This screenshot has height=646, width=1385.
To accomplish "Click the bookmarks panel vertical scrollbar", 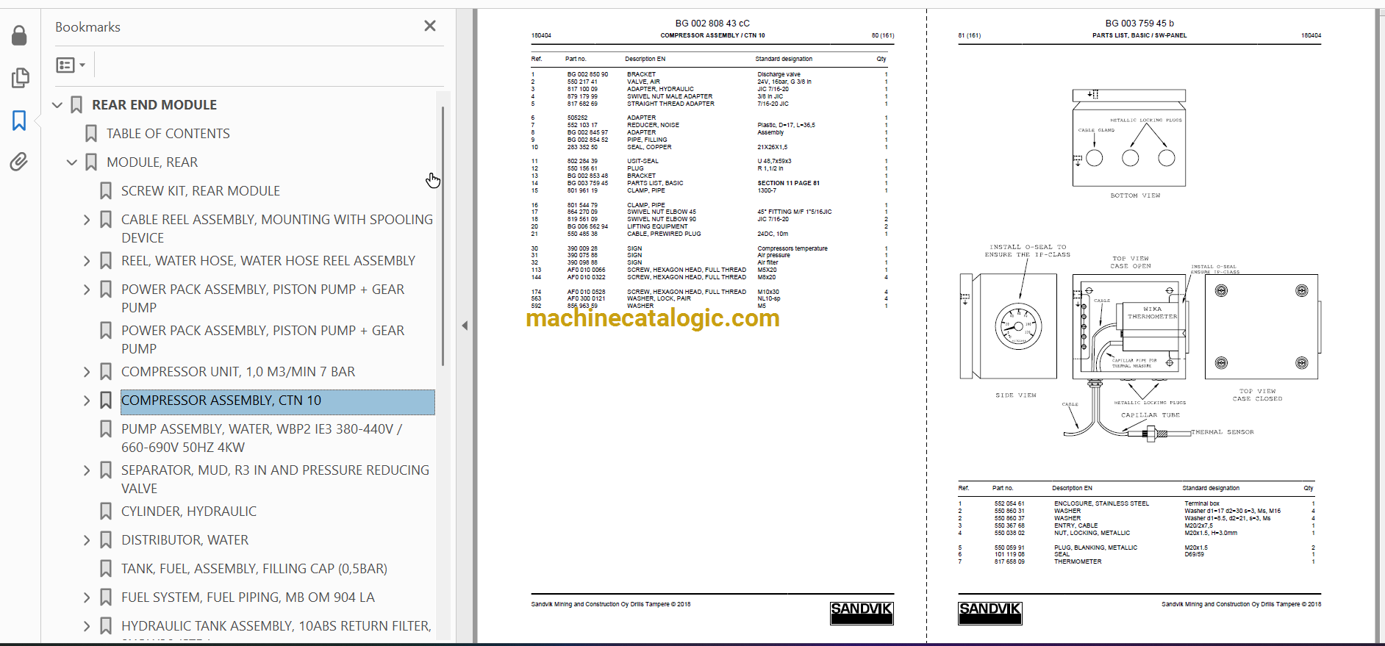I will pyautogui.click(x=443, y=235).
